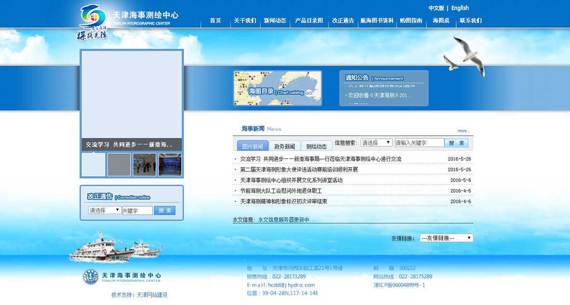
Task: Switch language to English
Action: pos(460,8)
